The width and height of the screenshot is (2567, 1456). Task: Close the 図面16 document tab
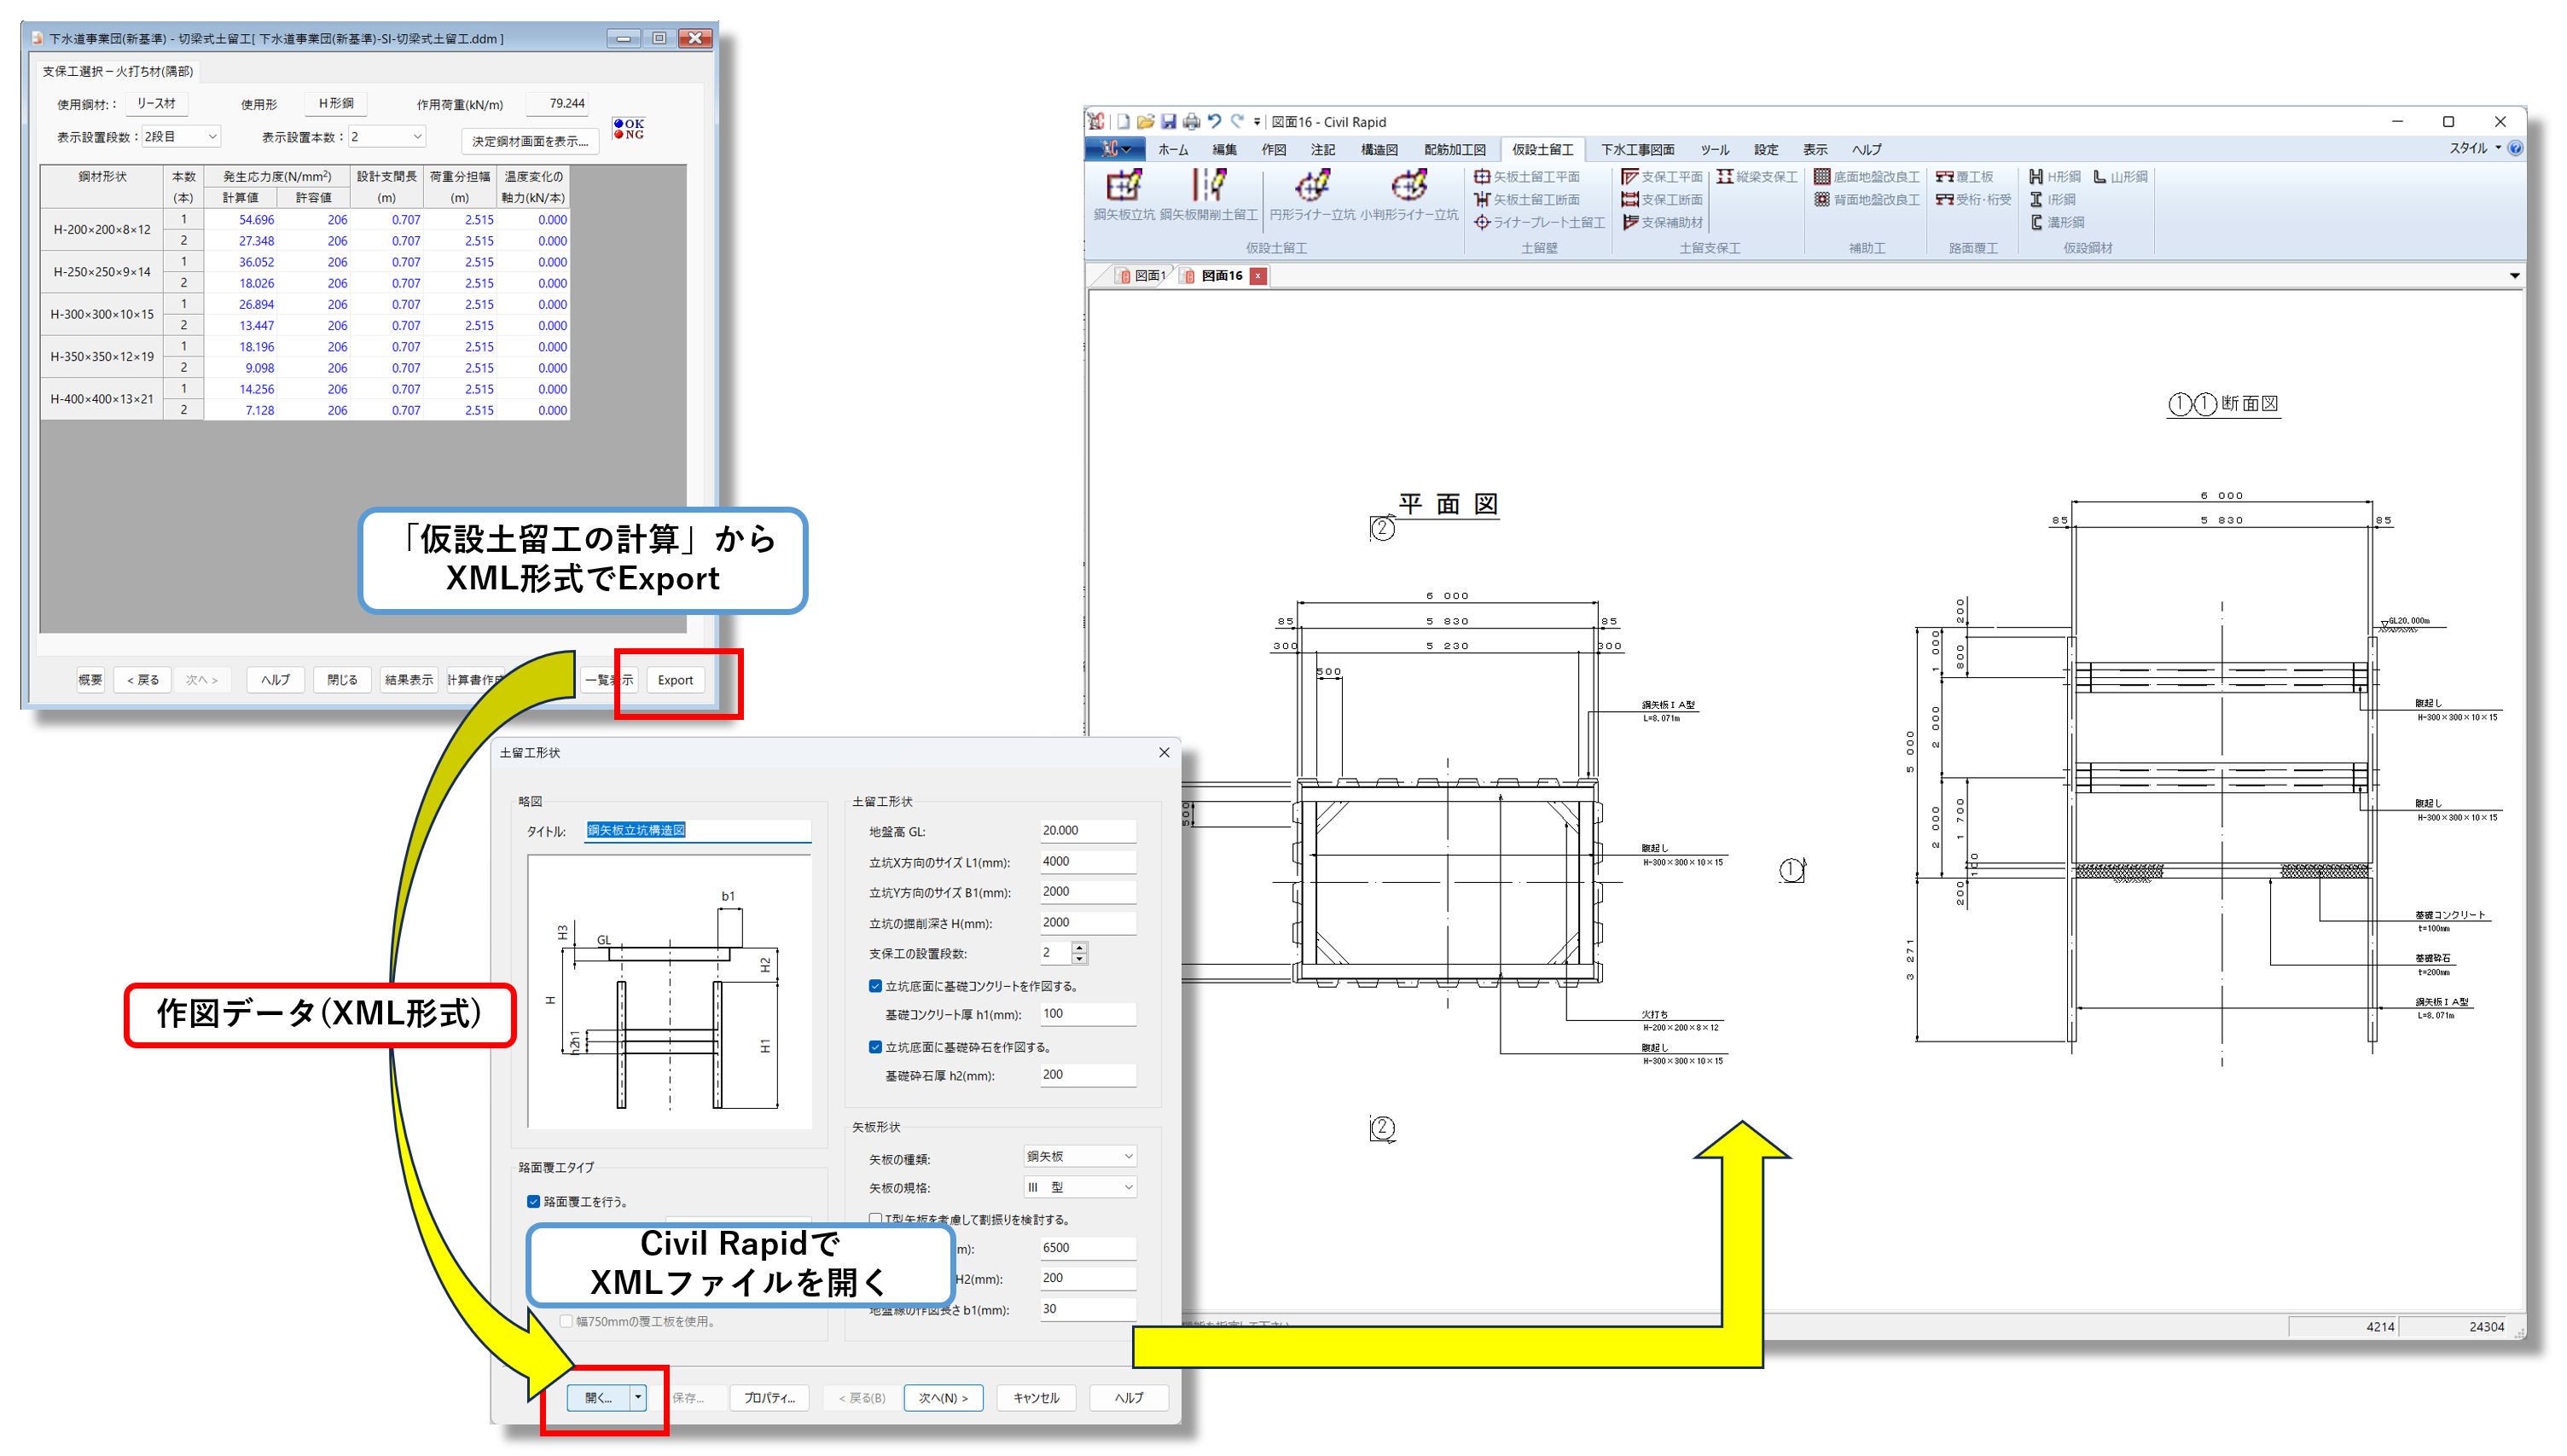1258,276
